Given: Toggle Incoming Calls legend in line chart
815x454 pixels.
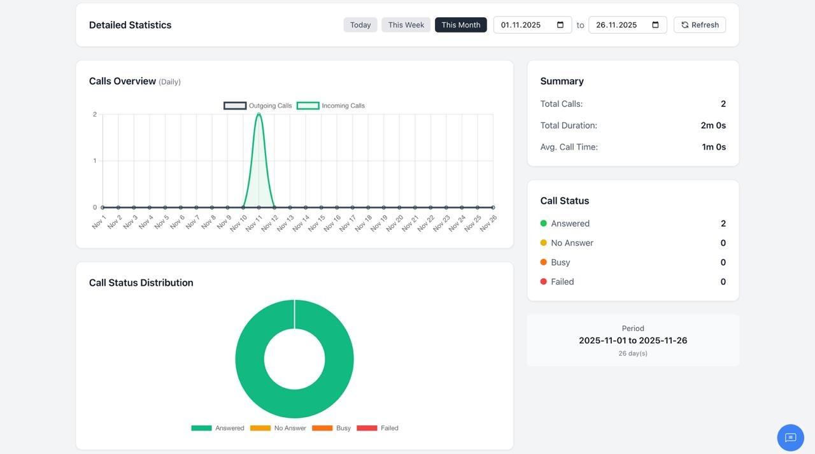Looking at the screenshot, I should pos(330,106).
